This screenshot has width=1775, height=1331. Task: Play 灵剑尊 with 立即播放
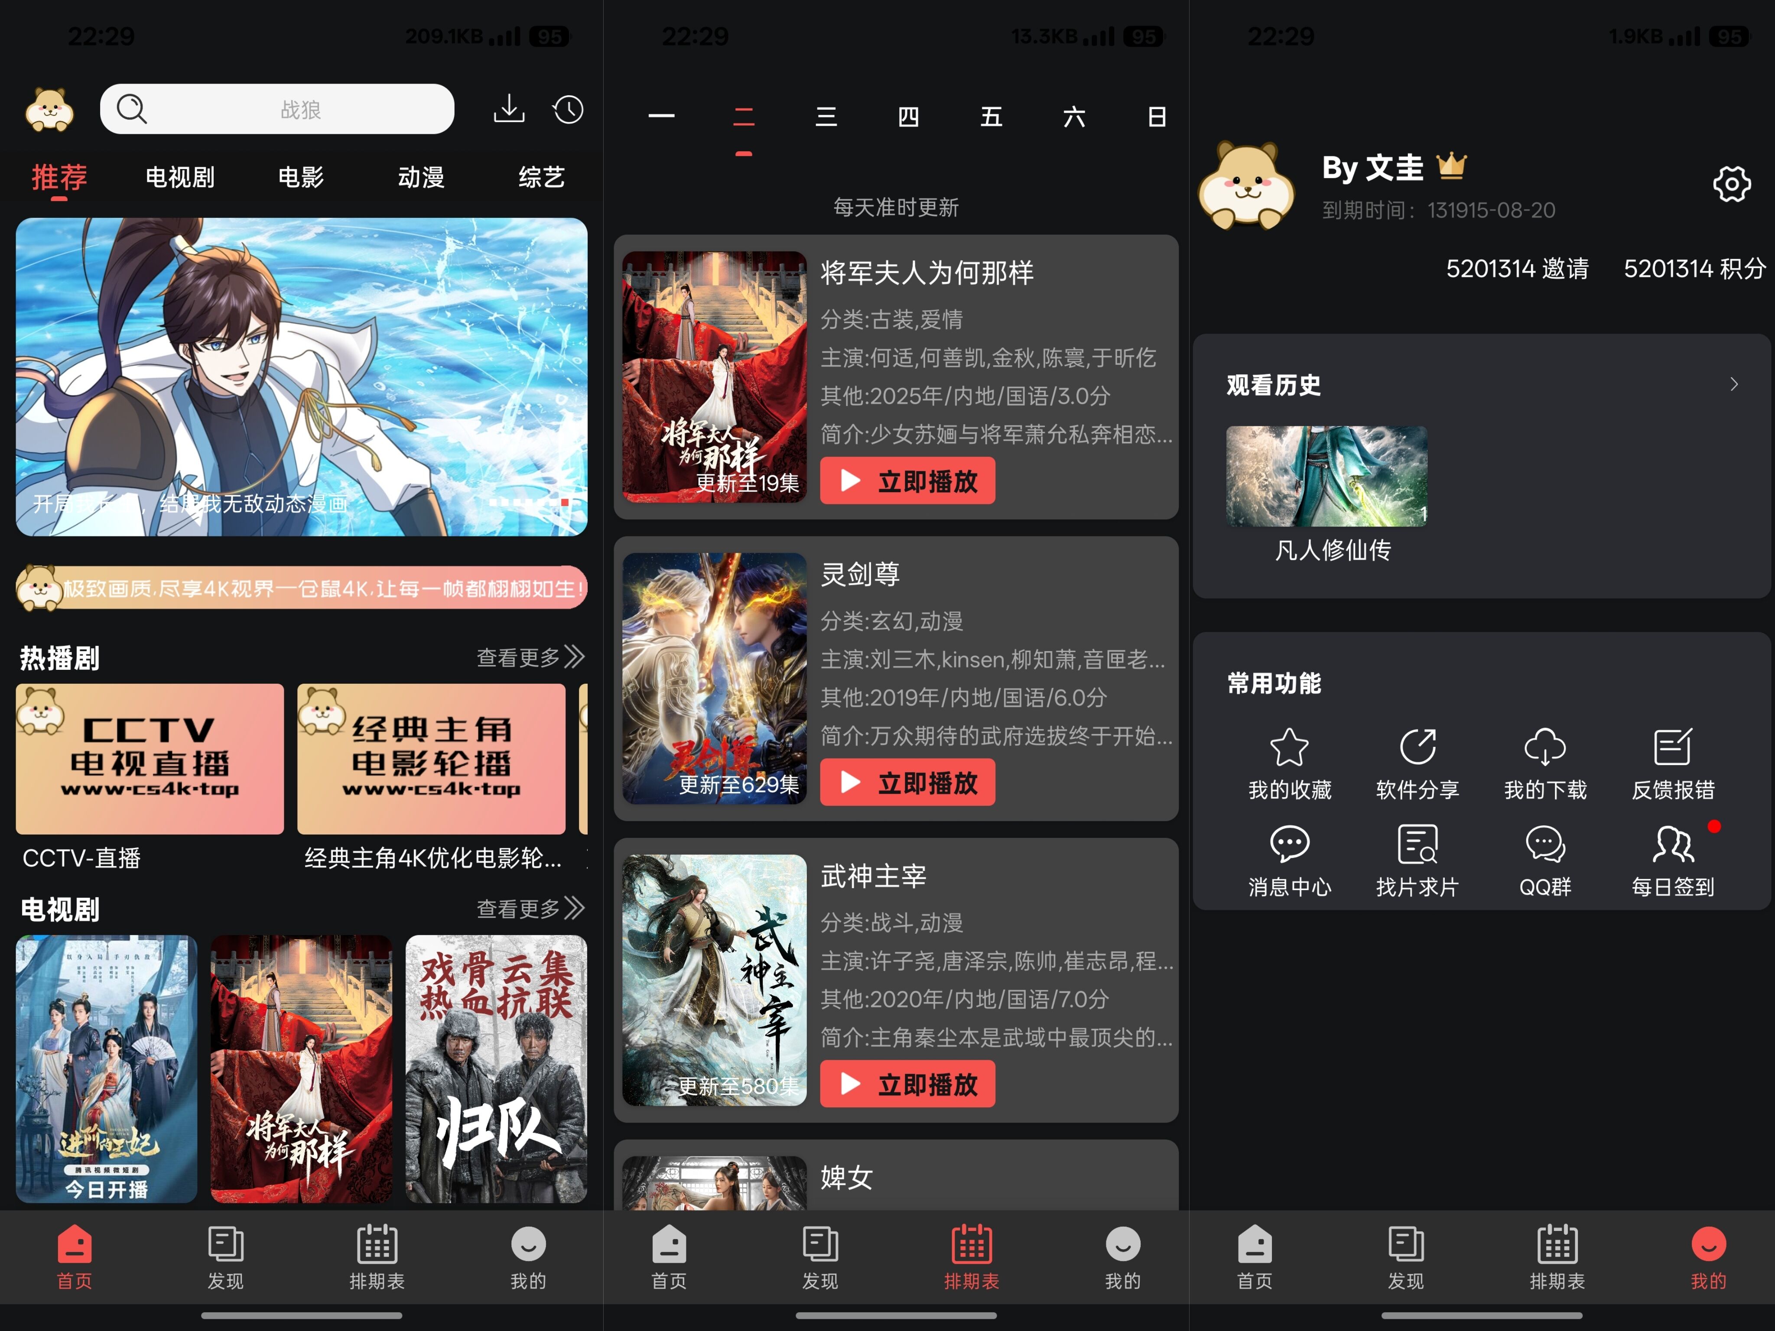click(x=907, y=782)
